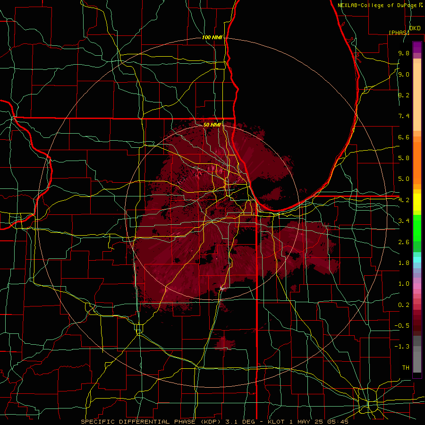Pick the cyan segment near 1.8
Image resolution: width=425 pixels, height=425 pixels.
point(417,260)
